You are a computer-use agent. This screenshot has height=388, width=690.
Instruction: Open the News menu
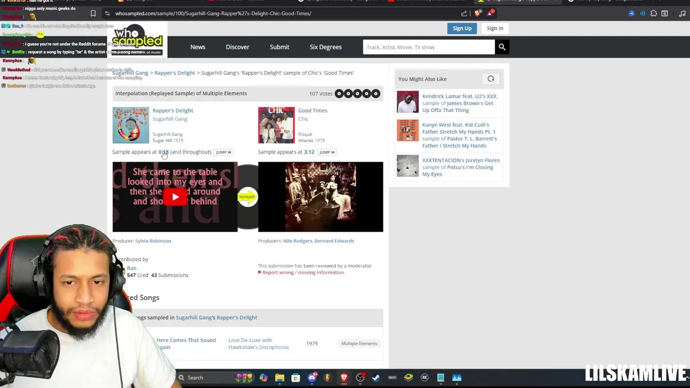[x=198, y=47]
